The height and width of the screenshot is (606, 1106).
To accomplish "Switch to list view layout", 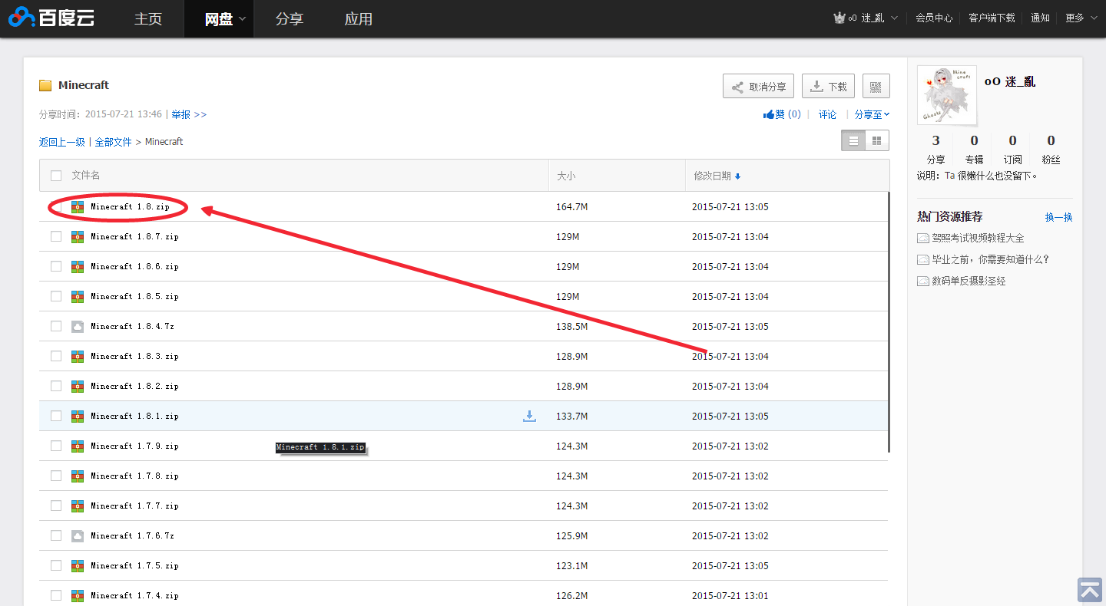I will [x=853, y=141].
